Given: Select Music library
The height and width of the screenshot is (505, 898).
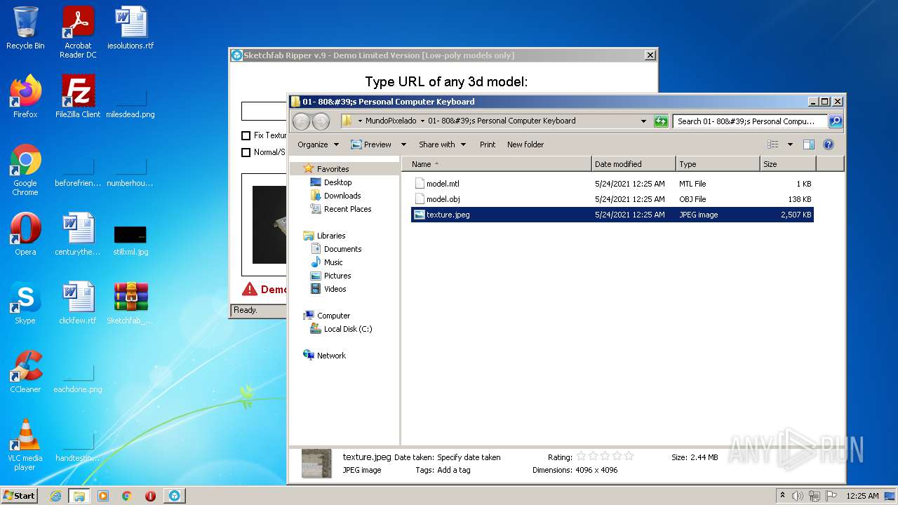Looking at the screenshot, I should click(x=333, y=262).
